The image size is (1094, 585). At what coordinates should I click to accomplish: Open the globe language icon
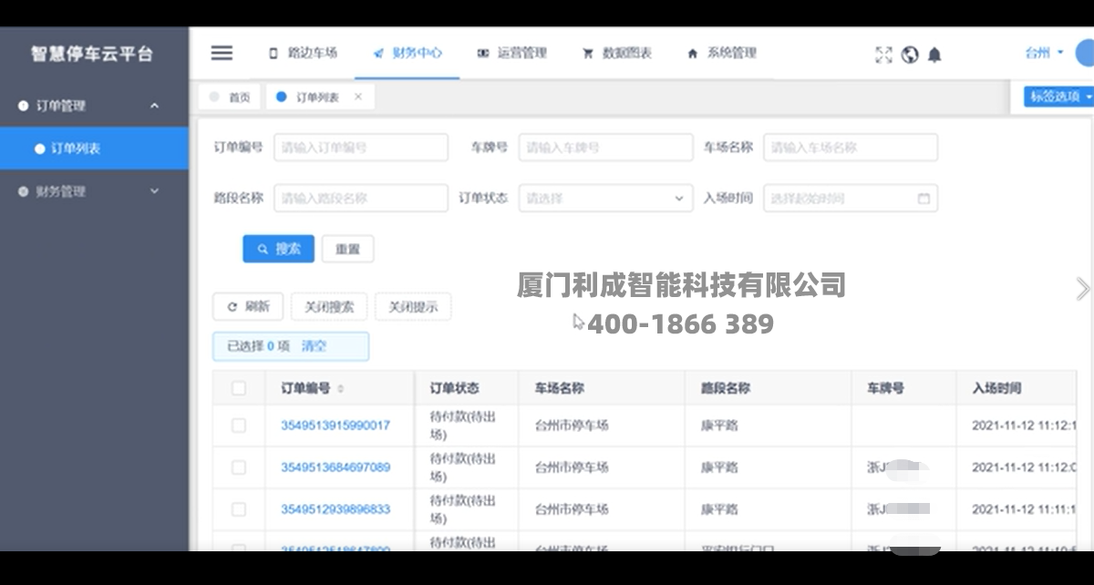(909, 55)
